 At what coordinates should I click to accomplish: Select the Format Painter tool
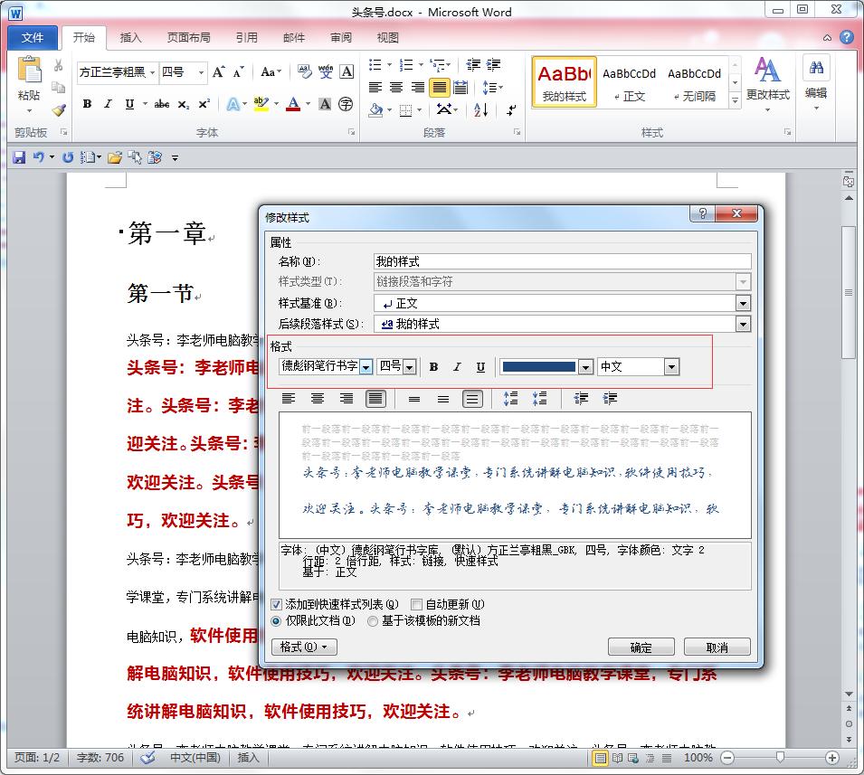[59, 110]
